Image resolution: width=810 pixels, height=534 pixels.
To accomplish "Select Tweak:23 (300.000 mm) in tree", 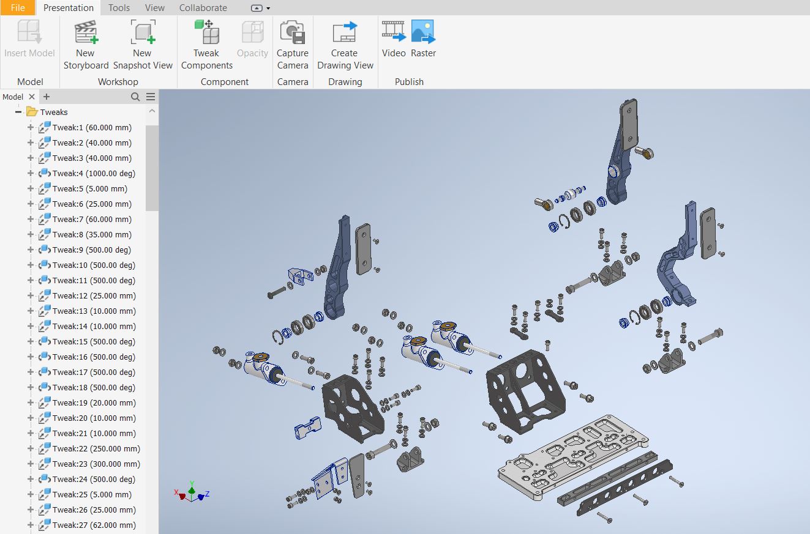I will click(96, 464).
